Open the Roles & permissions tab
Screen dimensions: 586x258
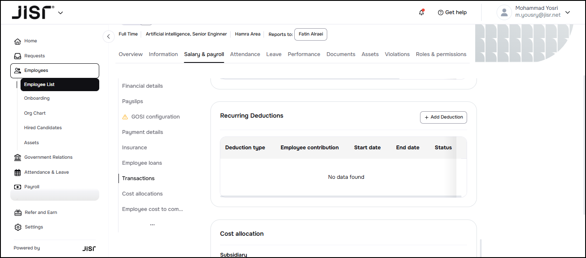click(x=441, y=54)
